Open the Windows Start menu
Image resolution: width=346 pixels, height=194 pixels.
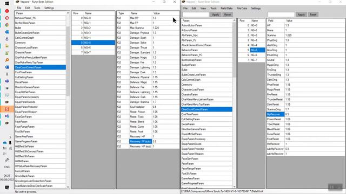[x=7, y=4]
